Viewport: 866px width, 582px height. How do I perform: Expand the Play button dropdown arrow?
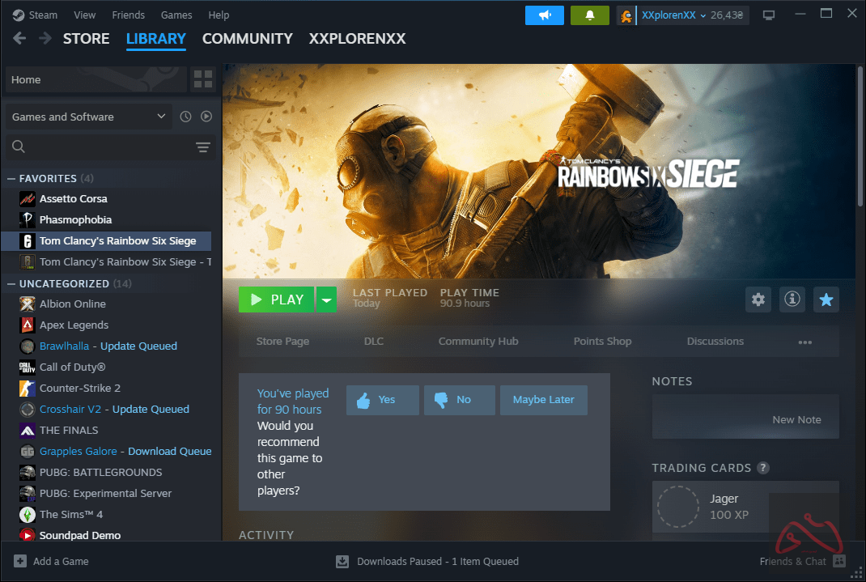[x=326, y=299]
